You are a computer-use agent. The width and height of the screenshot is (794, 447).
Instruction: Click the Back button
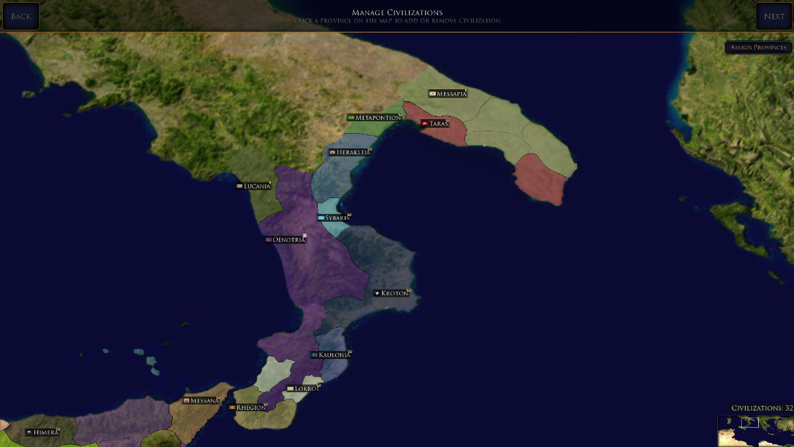point(21,17)
